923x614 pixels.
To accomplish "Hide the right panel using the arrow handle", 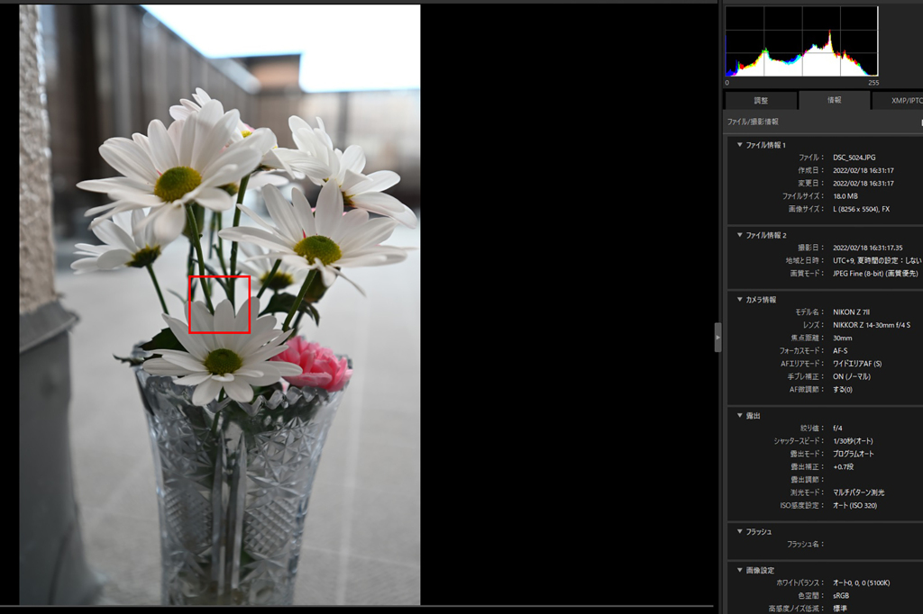I will tap(717, 337).
